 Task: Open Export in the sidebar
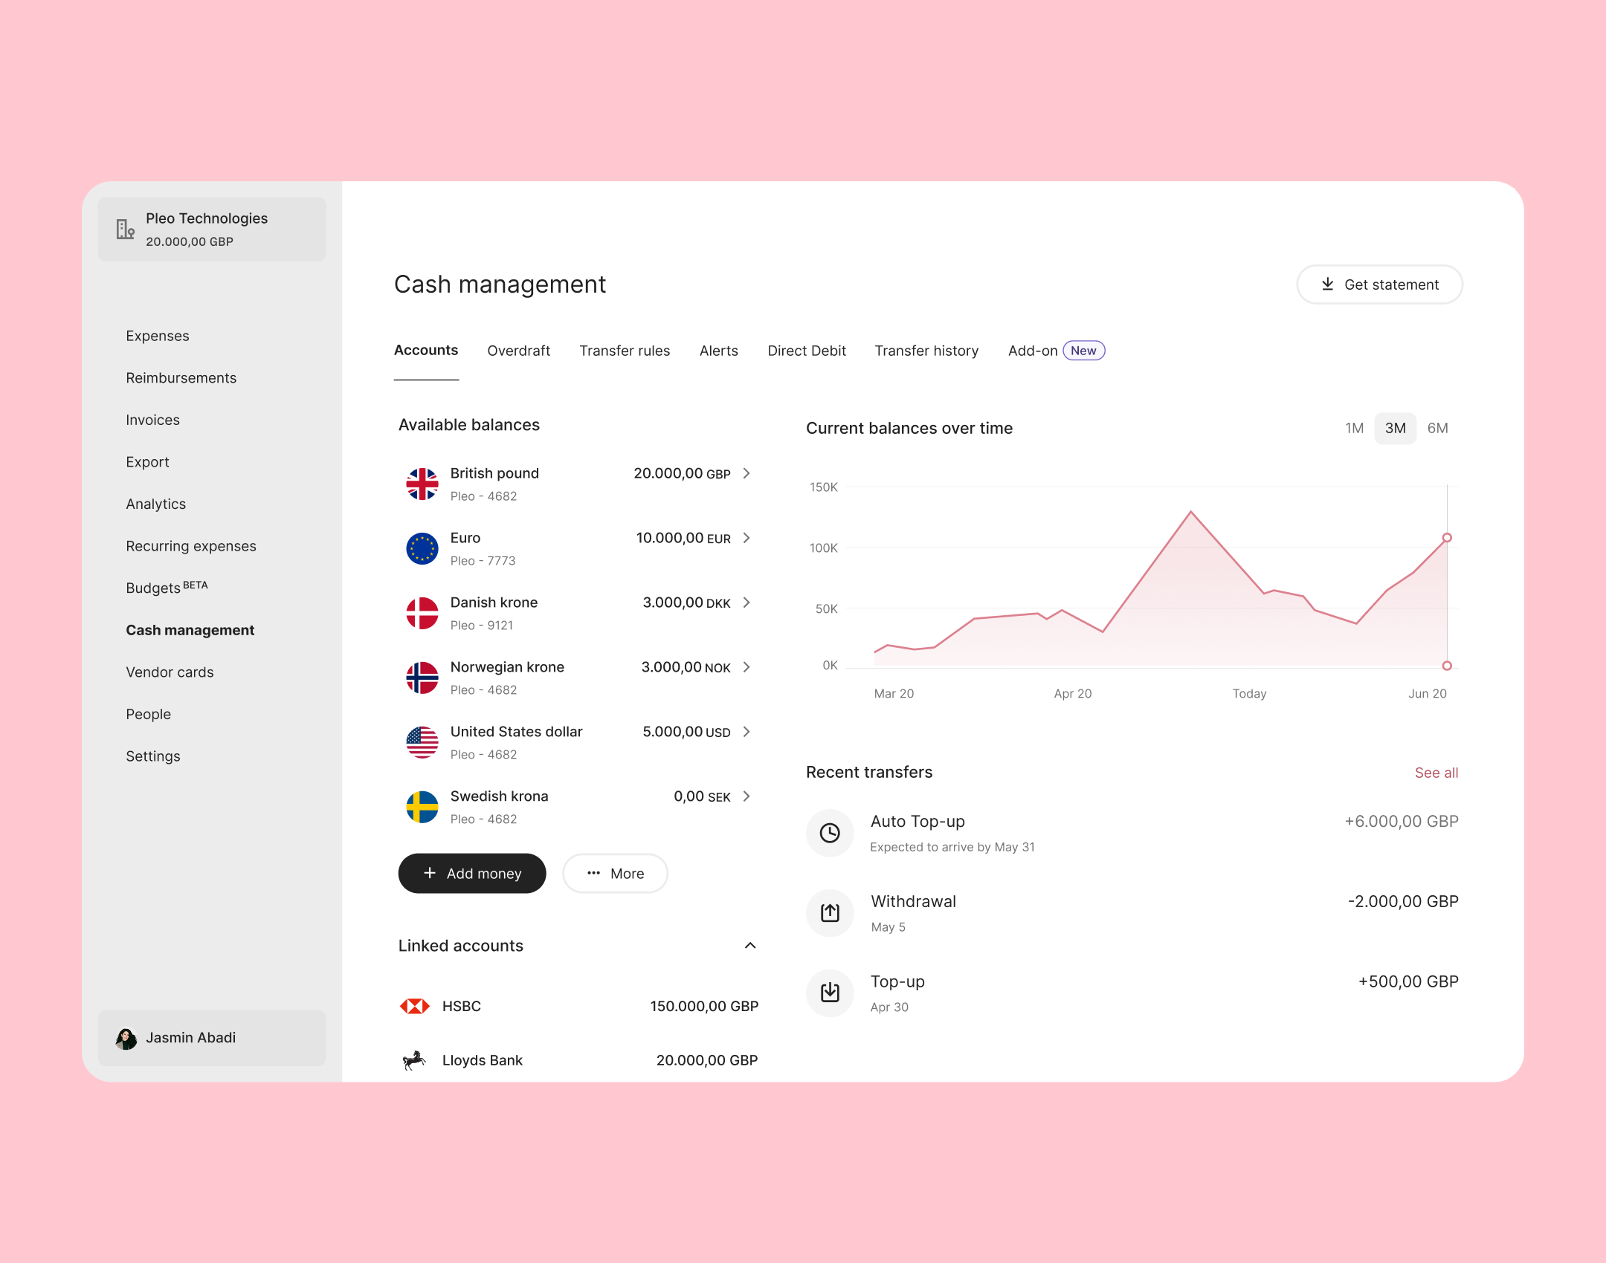[148, 462]
